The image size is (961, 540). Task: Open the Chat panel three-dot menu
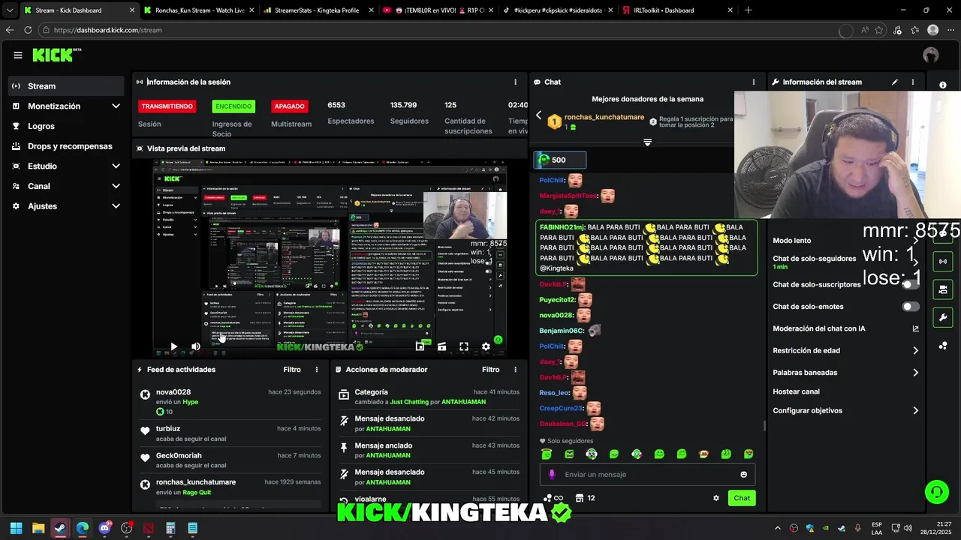754,82
